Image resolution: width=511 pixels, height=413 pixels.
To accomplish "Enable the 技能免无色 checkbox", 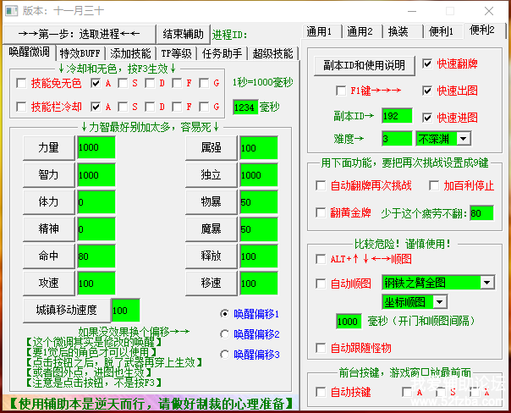I will tap(21, 83).
